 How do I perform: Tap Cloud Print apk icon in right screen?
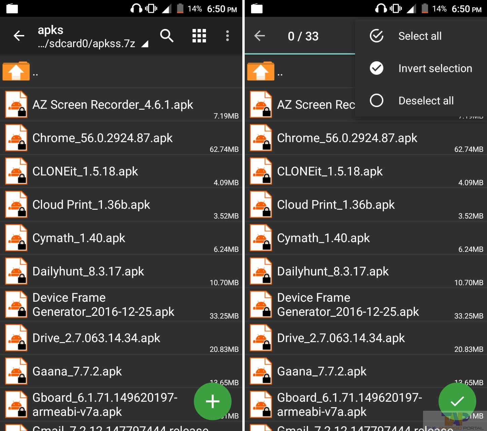(261, 204)
